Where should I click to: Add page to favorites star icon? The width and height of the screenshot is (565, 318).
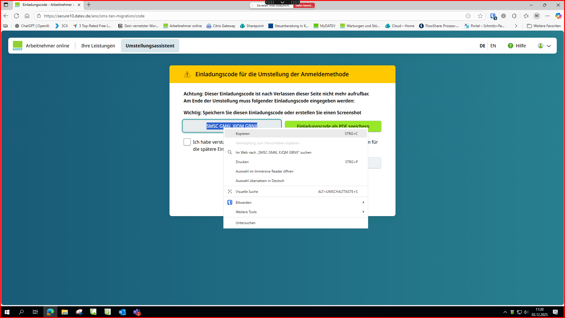[x=480, y=16]
